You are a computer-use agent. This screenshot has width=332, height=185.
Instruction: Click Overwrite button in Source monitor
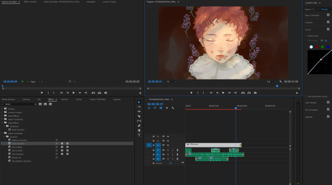(x=100, y=93)
